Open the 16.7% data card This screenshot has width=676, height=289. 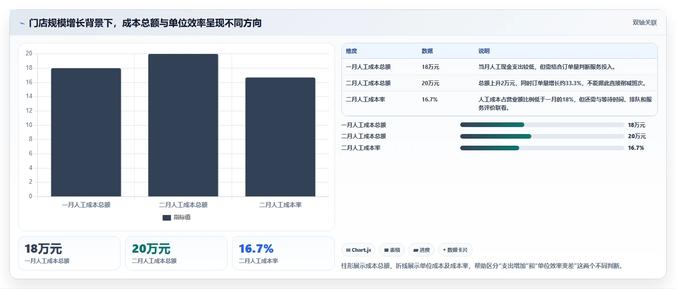[283, 253]
